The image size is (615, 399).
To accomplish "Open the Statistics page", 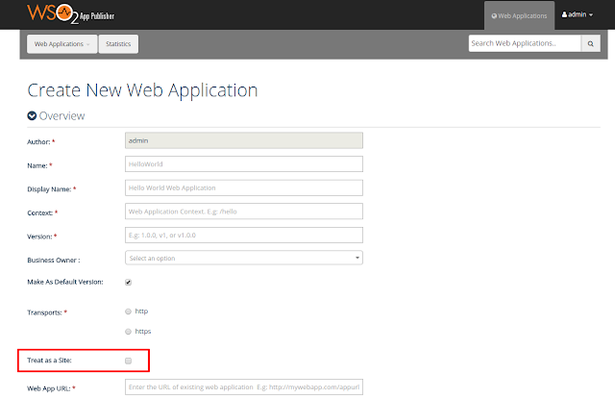I will click(118, 44).
